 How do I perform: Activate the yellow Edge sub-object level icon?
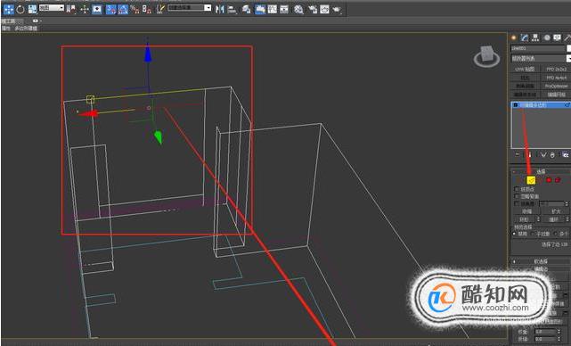coord(531,180)
